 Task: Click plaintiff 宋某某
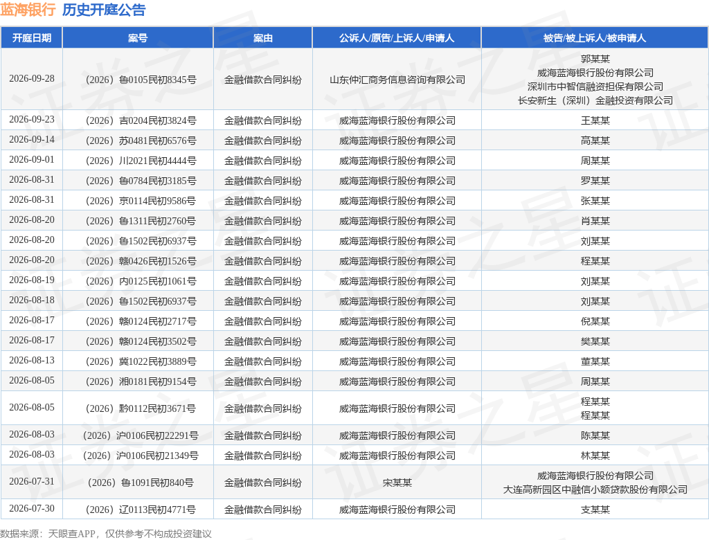397,483
